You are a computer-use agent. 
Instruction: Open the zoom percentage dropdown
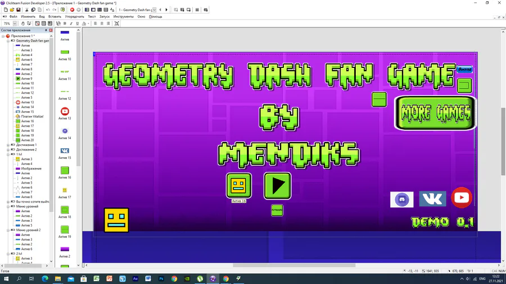coord(15,24)
